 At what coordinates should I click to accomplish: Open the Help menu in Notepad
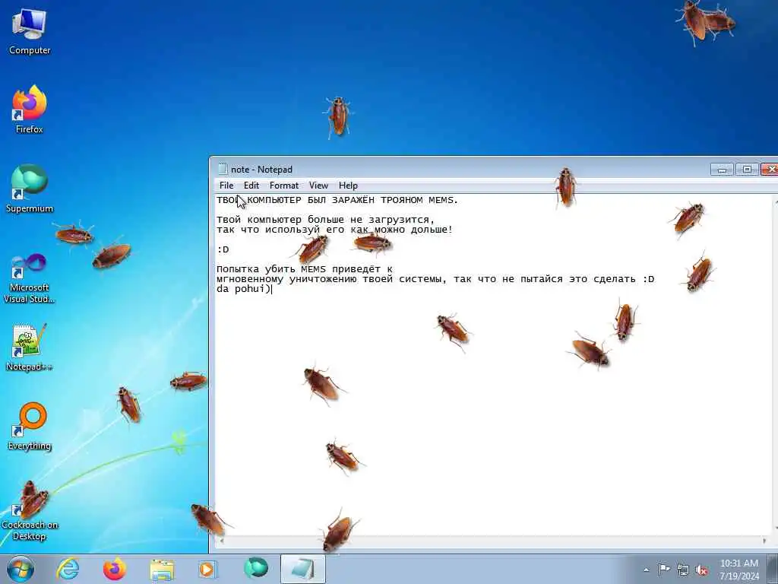(348, 186)
